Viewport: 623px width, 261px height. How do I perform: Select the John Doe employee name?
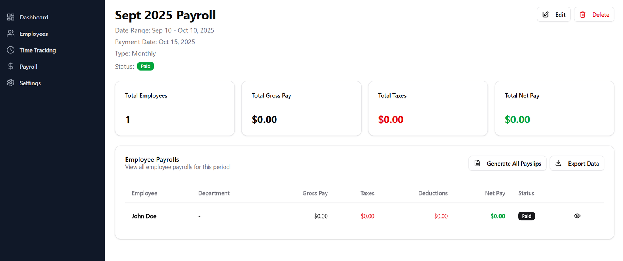(144, 216)
